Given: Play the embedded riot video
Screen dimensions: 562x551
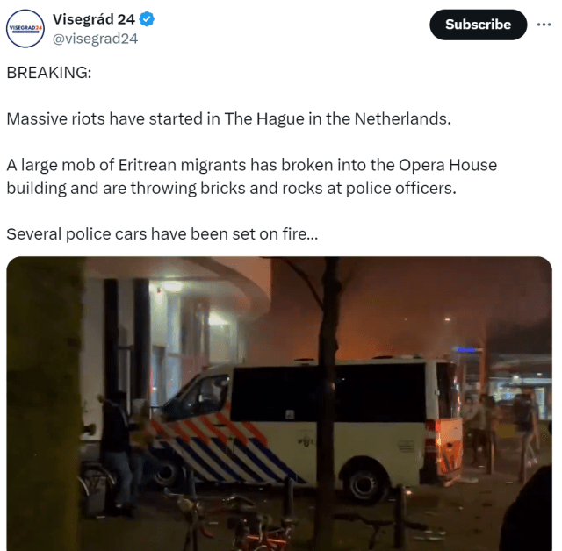Looking at the screenshot, I should tap(279, 404).
